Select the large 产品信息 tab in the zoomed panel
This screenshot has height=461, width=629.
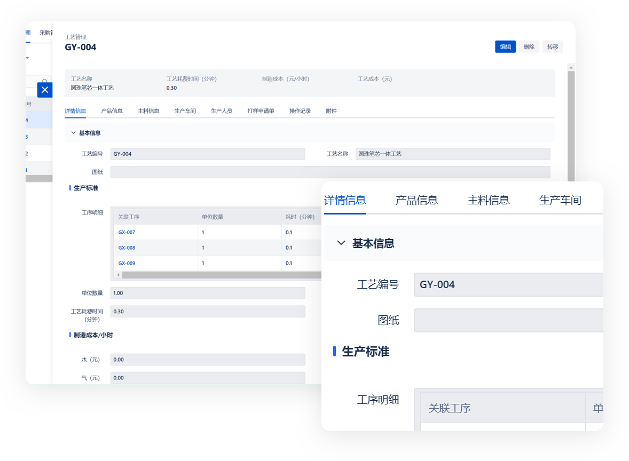pos(416,200)
